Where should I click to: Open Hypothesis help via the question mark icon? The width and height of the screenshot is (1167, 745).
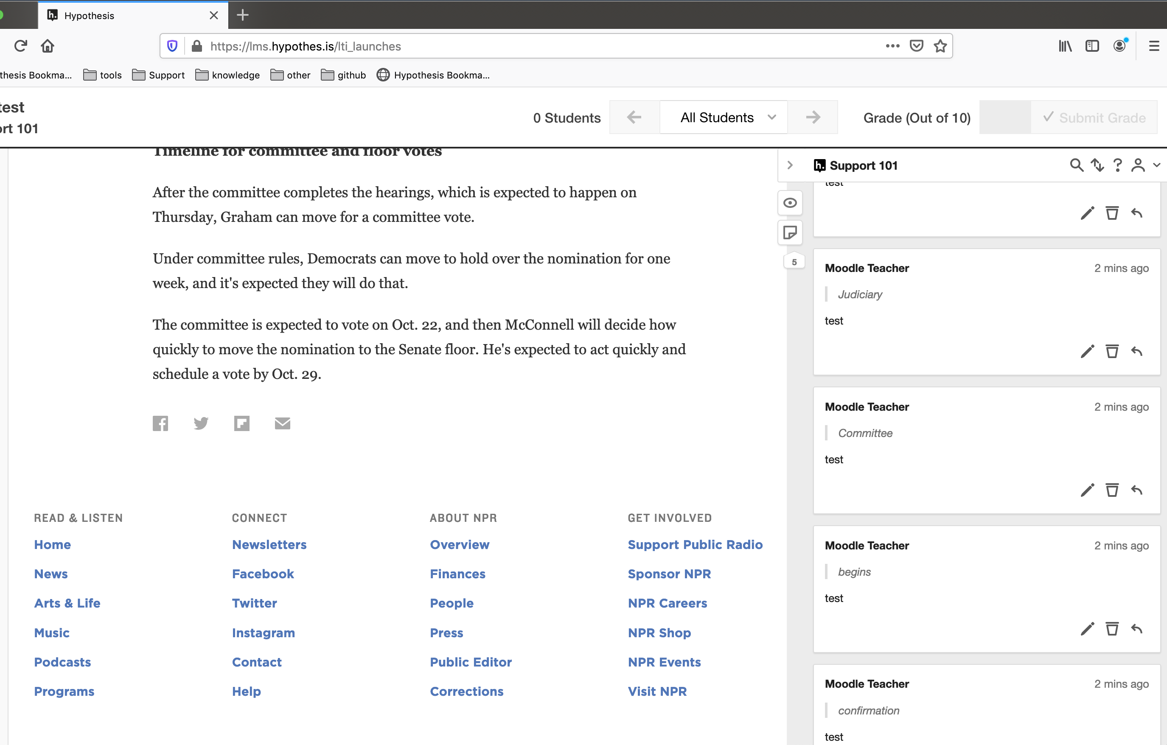pyautogui.click(x=1118, y=165)
